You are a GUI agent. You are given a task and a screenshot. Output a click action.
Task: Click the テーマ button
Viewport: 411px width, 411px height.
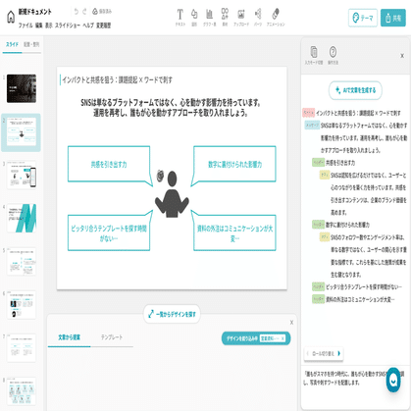pyautogui.click(x=363, y=18)
